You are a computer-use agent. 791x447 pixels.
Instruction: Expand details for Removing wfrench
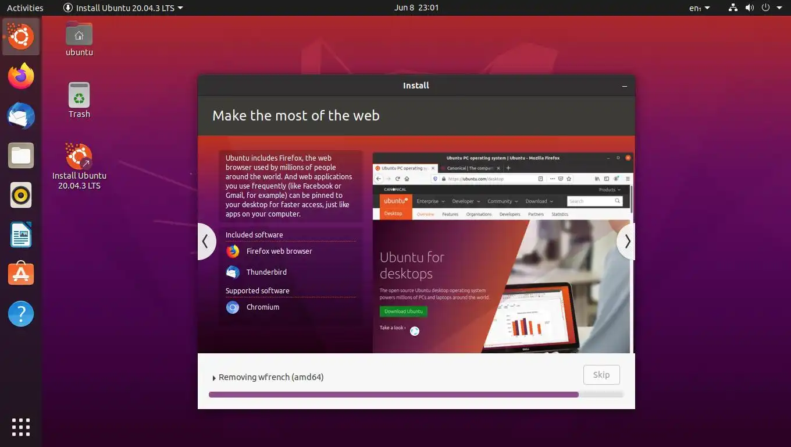pyautogui.click(x=214, y=378)
